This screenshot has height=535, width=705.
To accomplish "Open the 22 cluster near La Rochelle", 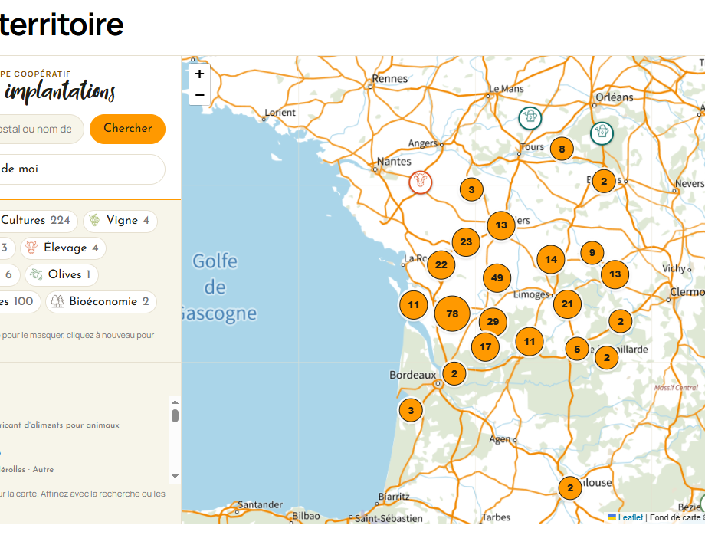I will tap(441, 264).
